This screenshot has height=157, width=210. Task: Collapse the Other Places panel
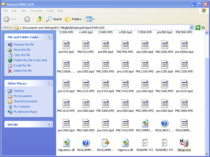(49, 83)
